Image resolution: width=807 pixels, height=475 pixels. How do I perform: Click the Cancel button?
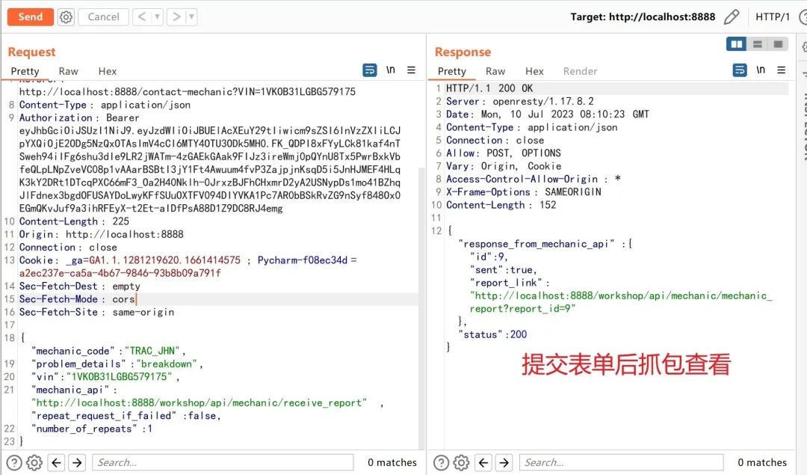(x=103, y=17)
